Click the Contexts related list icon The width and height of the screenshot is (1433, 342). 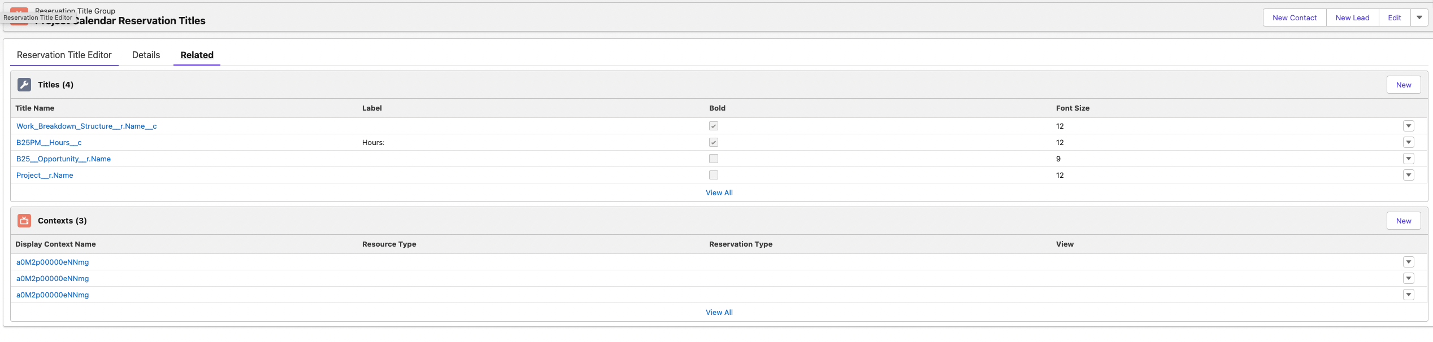pyautogui.click(x=24, y=221)
